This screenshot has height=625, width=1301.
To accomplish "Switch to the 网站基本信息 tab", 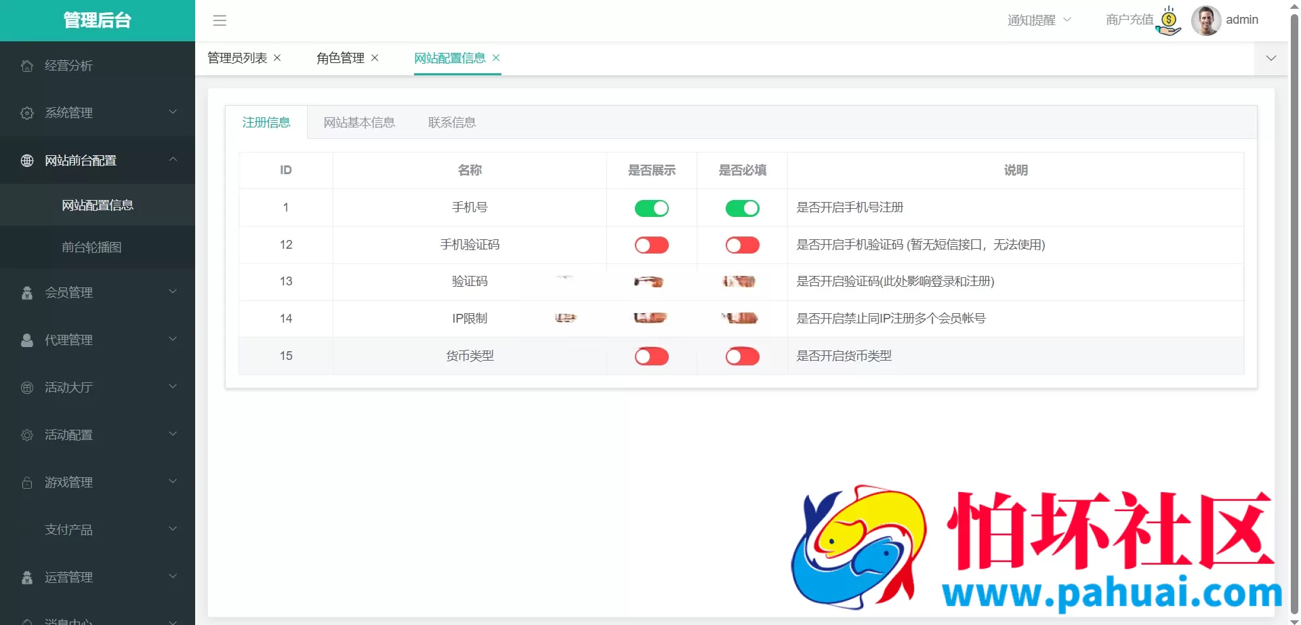I will (x=359, y=123).
